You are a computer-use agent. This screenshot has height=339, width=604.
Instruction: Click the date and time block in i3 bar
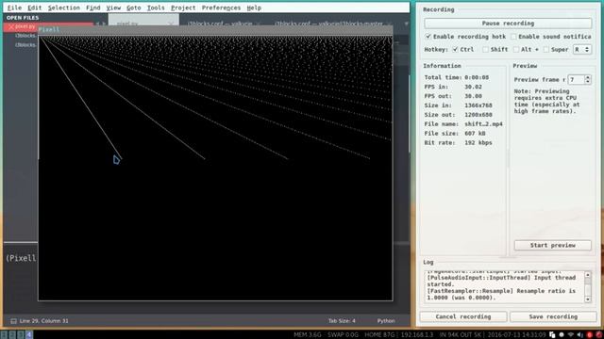pyautogui.click(x=516, y=335)
